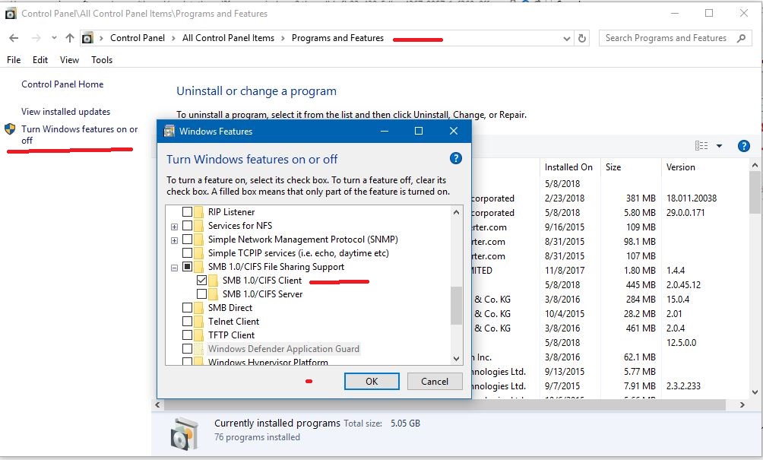Open the Tools menu
763x460 pixels.
coord(102,60)
